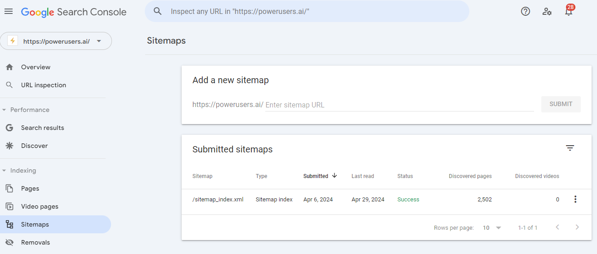
Task: Click the Enter sitemap URL field
Action: 399,105
